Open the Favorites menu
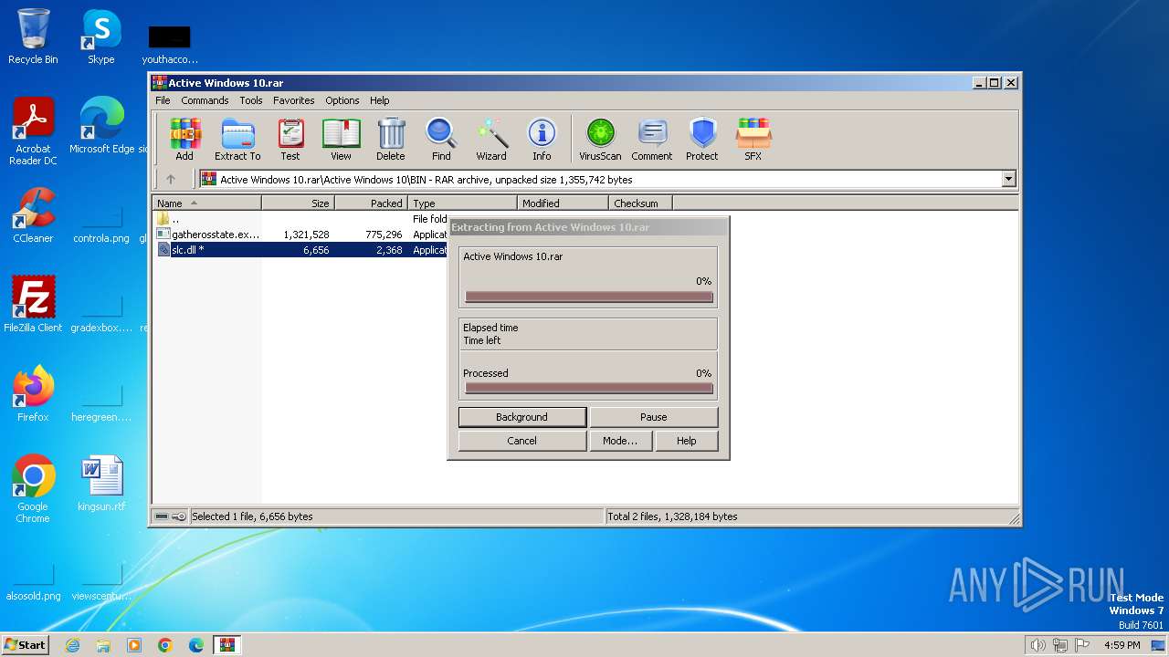The height and width of the screenshot is (657, 1169). click(x=294, y=100)
